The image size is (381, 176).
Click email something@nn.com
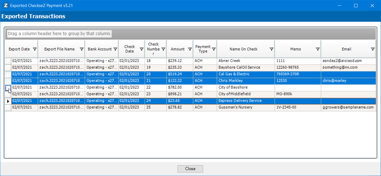pyautogui.click(x=349, y=67)
